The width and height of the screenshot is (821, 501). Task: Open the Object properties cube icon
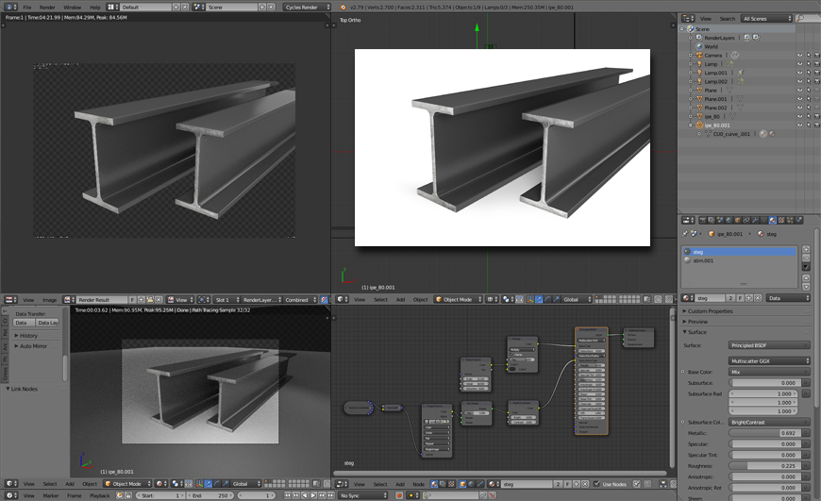[x=738, y=220]
